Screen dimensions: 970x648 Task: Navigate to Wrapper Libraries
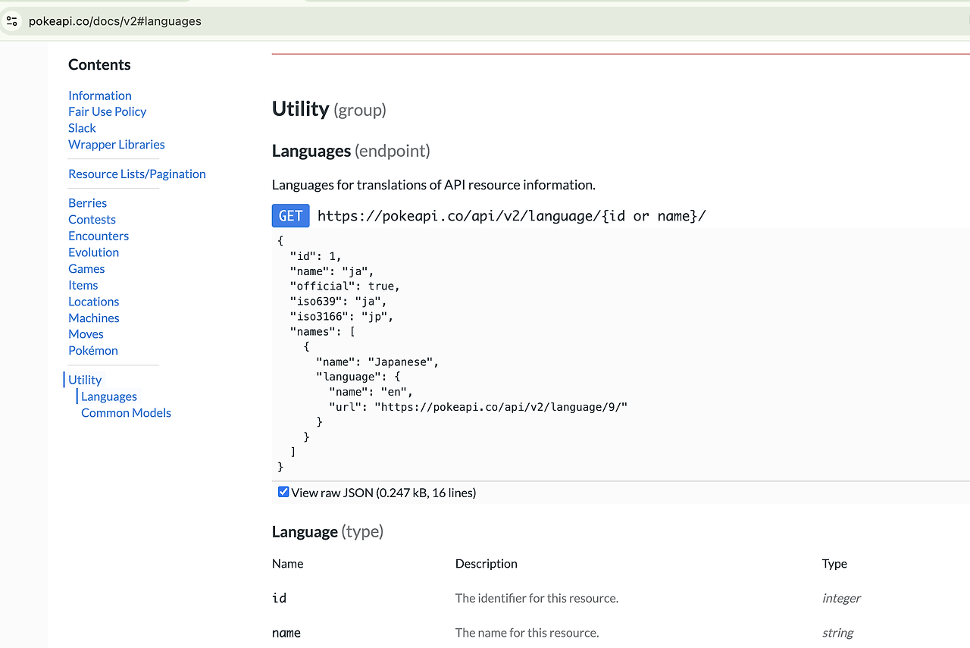point(116,144)
